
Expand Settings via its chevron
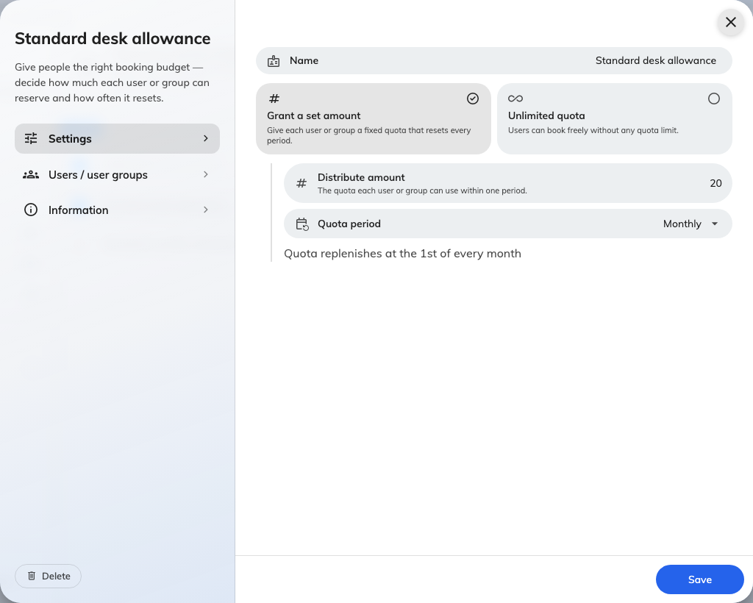(206, 138)
